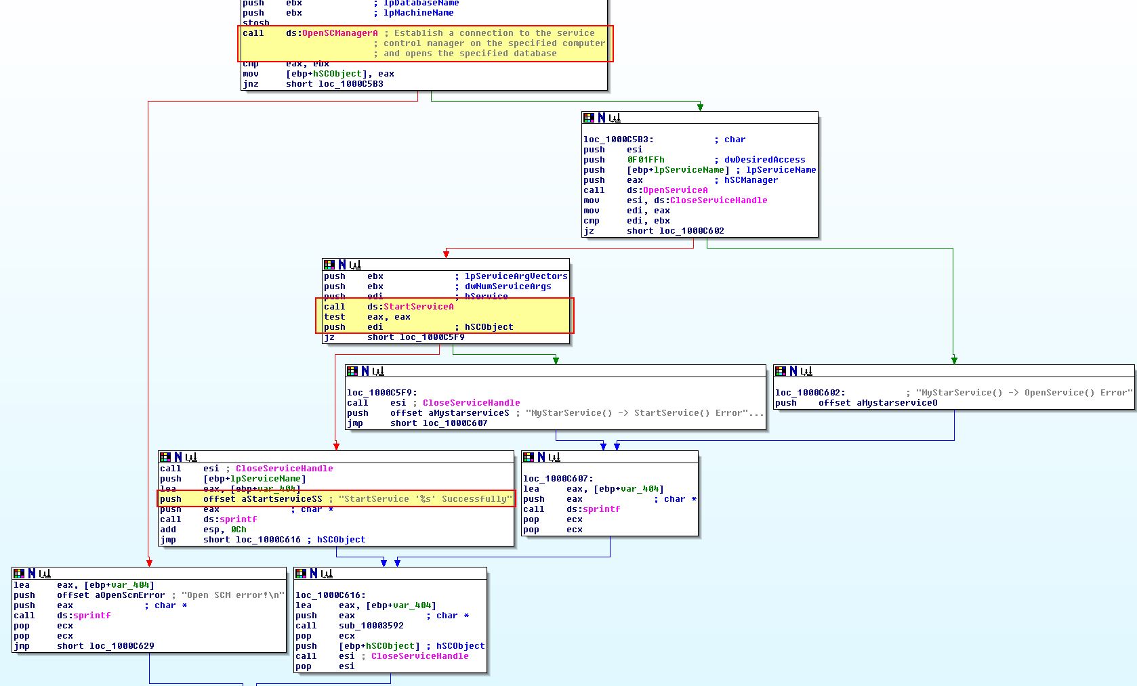The image size is (1137, 686).
Task: Click rename 'N' icon on StartServiceA node
Action: pyautogui.click(x=342, y=265)
